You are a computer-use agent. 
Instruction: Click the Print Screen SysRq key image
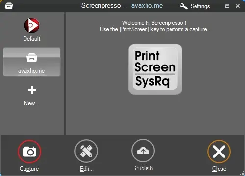[x=155, y=69]
